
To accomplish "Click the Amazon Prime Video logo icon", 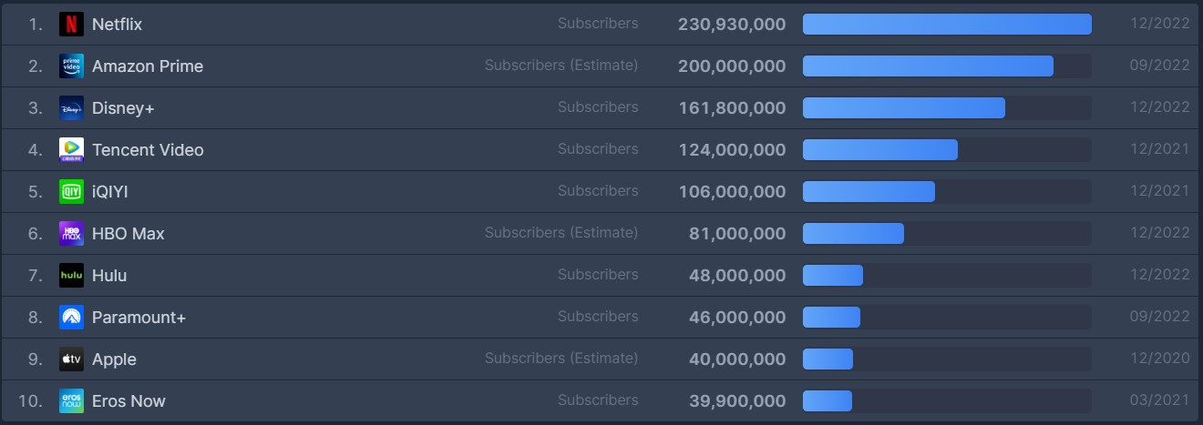I will (71, 66).
